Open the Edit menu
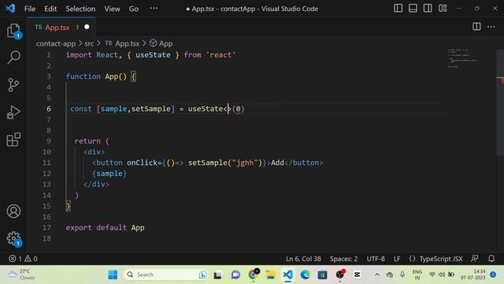Screen dimensions: 504x284 [50, 9]
